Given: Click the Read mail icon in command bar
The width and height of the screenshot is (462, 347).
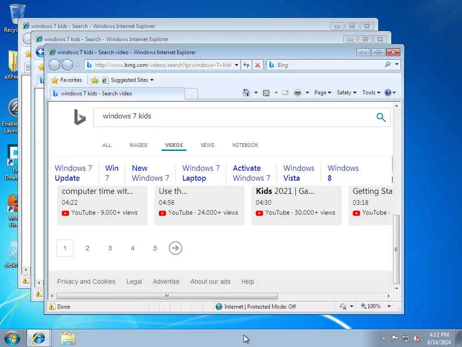Looking at the screenshot, I should click(285, 93).
